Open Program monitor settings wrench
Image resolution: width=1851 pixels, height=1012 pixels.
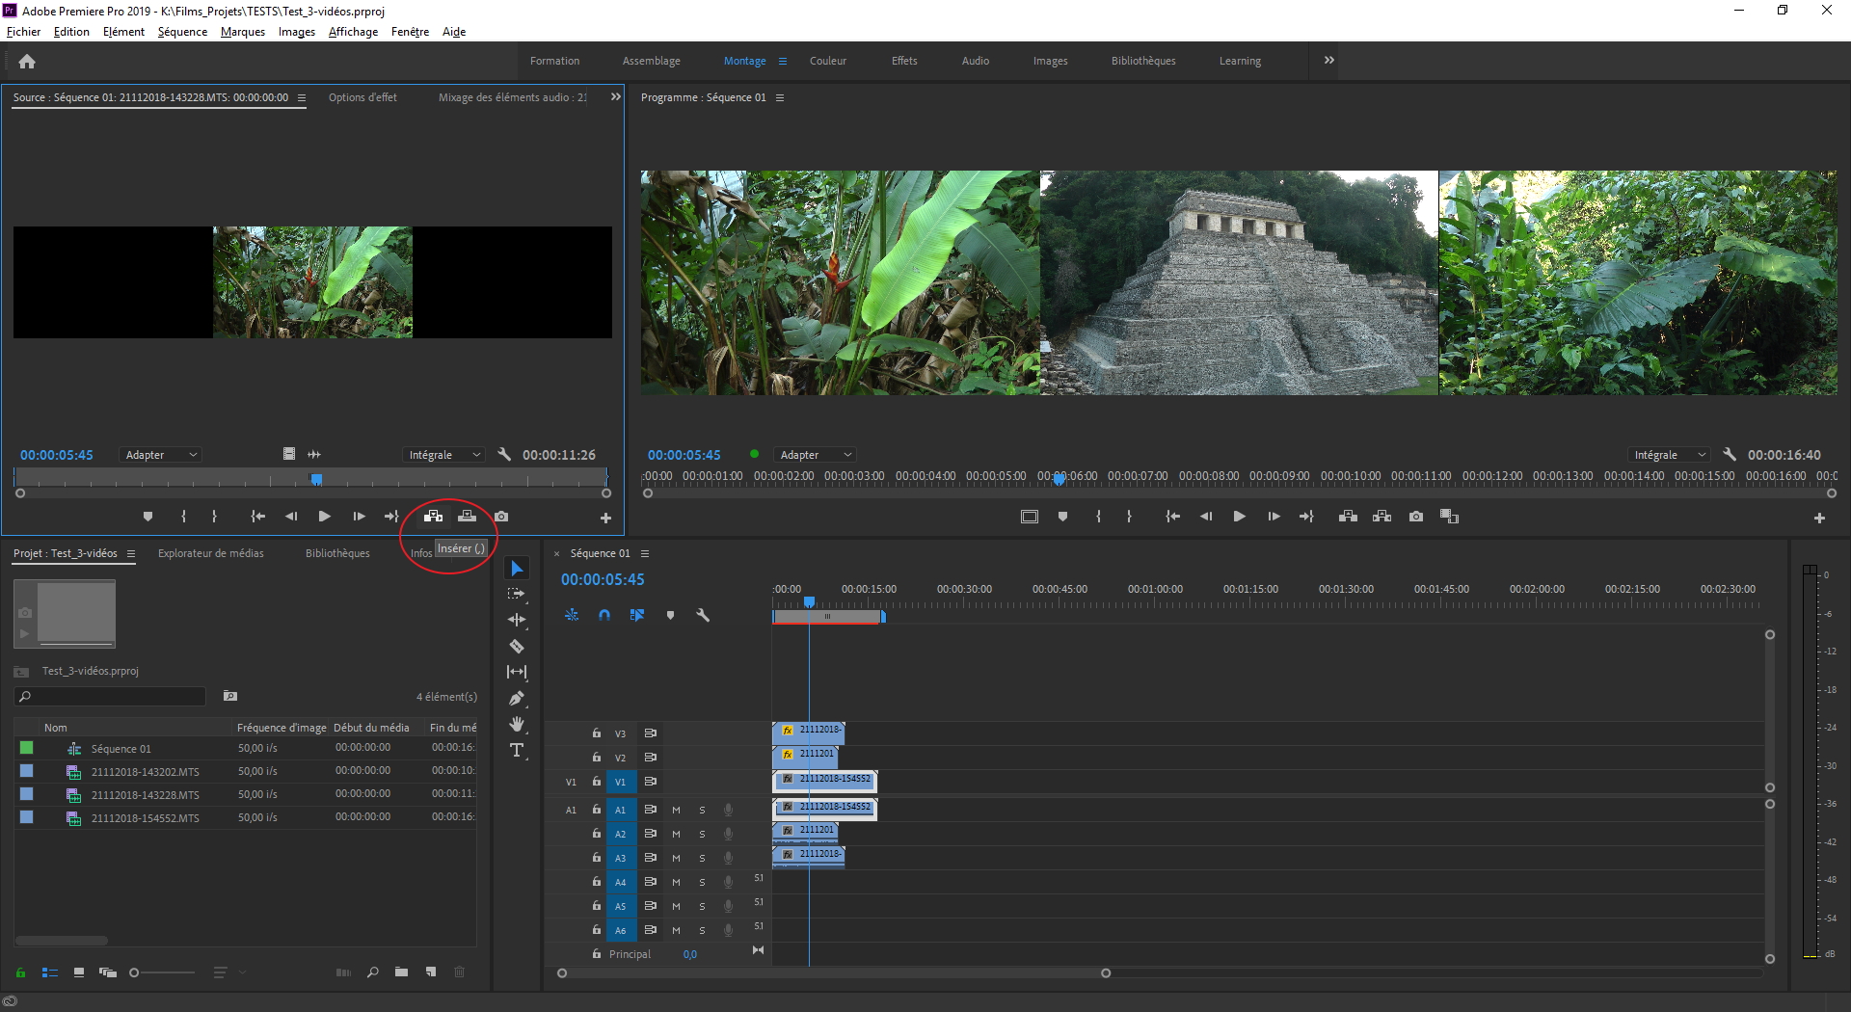pyautogui.click(x=1730, y=454)
